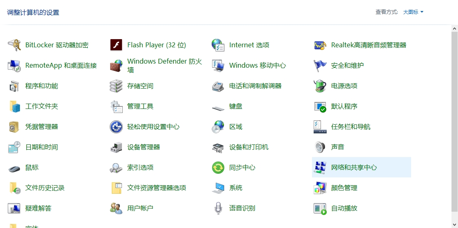Screen dimensions: 458x228
Task: Open the 电源选项 battery icon
Action: pos(320,86)
